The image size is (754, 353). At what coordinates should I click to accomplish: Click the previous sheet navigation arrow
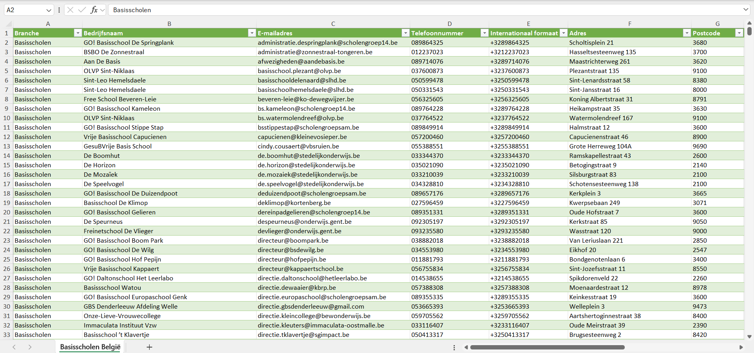tap(14, 347)
